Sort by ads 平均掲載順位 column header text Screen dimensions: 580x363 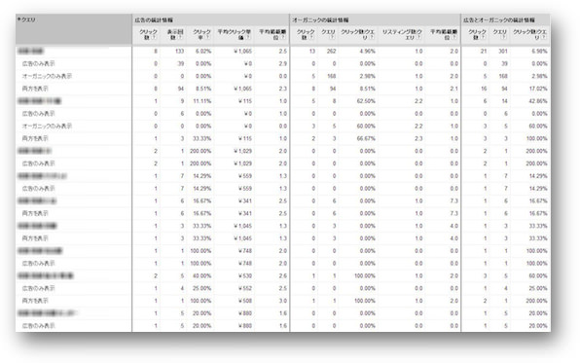point(272,34)
